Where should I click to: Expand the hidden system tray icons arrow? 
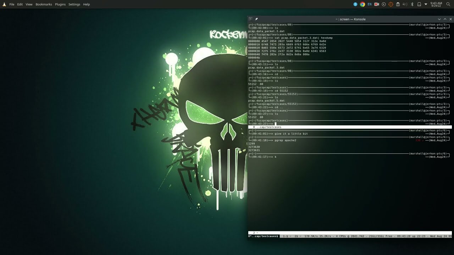pyautogui.click(x=426, y=4)
